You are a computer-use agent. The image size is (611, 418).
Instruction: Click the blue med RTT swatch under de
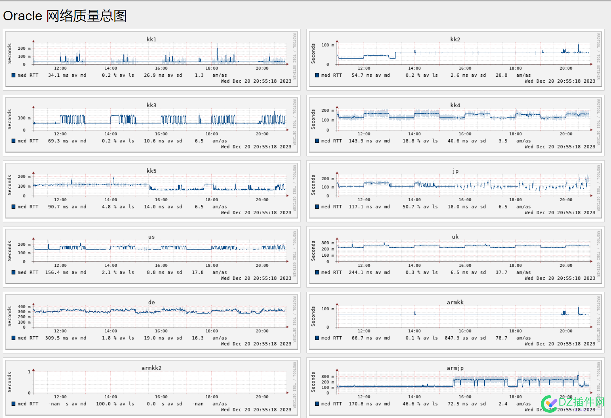13,338
